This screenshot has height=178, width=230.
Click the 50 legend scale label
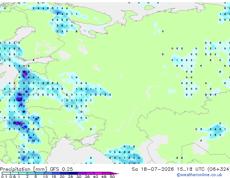pyautogui.click(x=112, y=177)
